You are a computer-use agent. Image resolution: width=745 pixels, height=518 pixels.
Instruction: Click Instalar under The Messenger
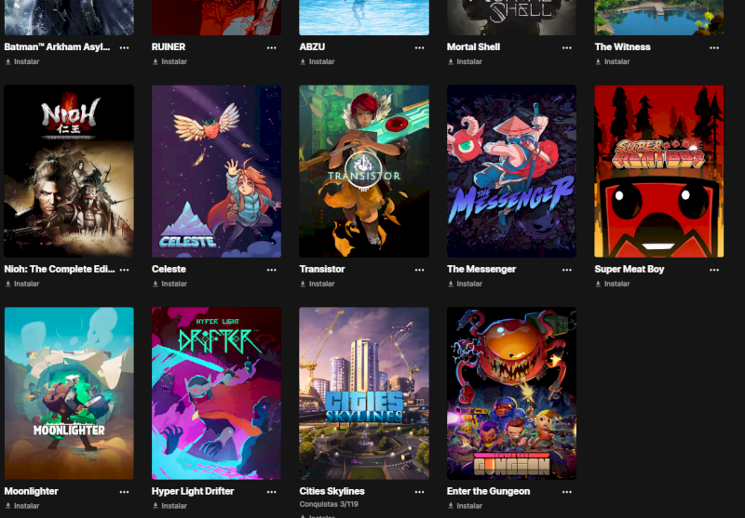tap(465, 284)
